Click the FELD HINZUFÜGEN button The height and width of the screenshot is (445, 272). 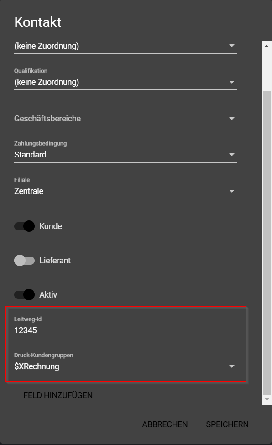click(58, 395)
